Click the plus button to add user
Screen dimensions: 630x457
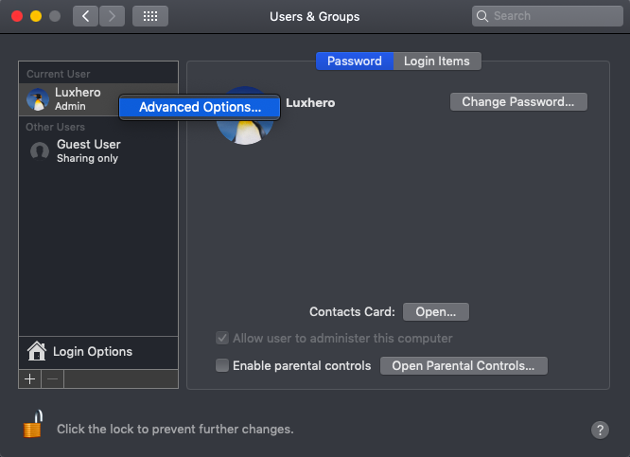(x=29, y=378)
